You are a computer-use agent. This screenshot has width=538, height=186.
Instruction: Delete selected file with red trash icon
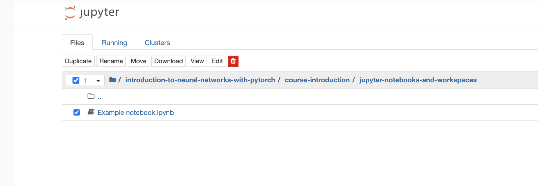point(233,61)
